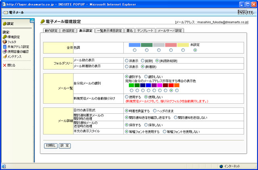Click the メンテナンス icon
258x170 pixels.
click(5, 56)
